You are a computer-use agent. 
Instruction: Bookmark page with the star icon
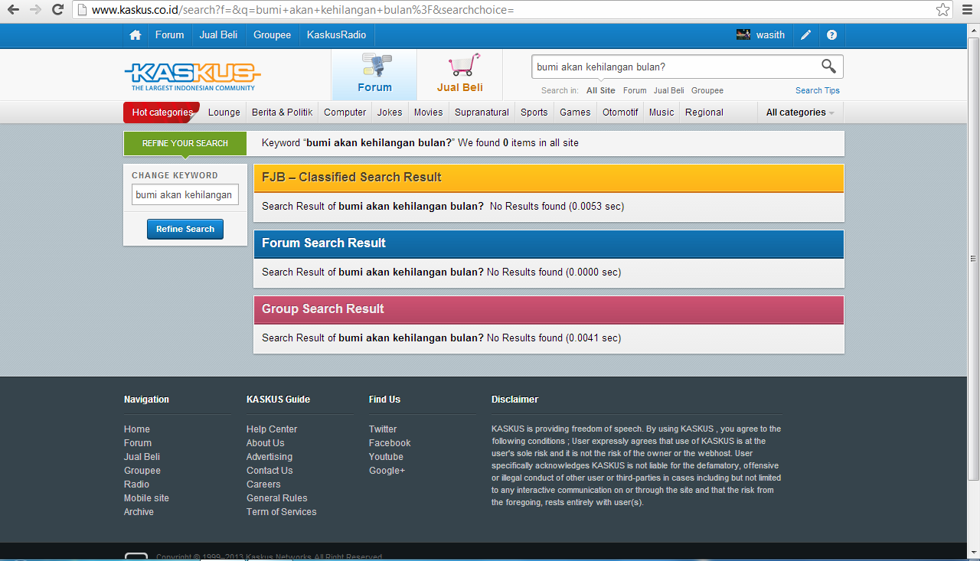[x=942, y=10]
